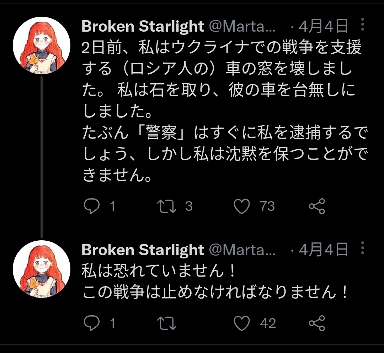Viewport: 384px width, 353px height.
Task: Click the @Marta handle on first tweet
Action: [242, 26]
